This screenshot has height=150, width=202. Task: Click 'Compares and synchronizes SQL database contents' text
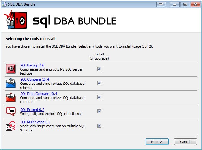[52, 100]
